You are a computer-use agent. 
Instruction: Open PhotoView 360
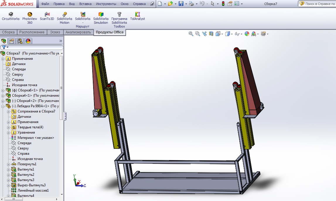point(30,18)
